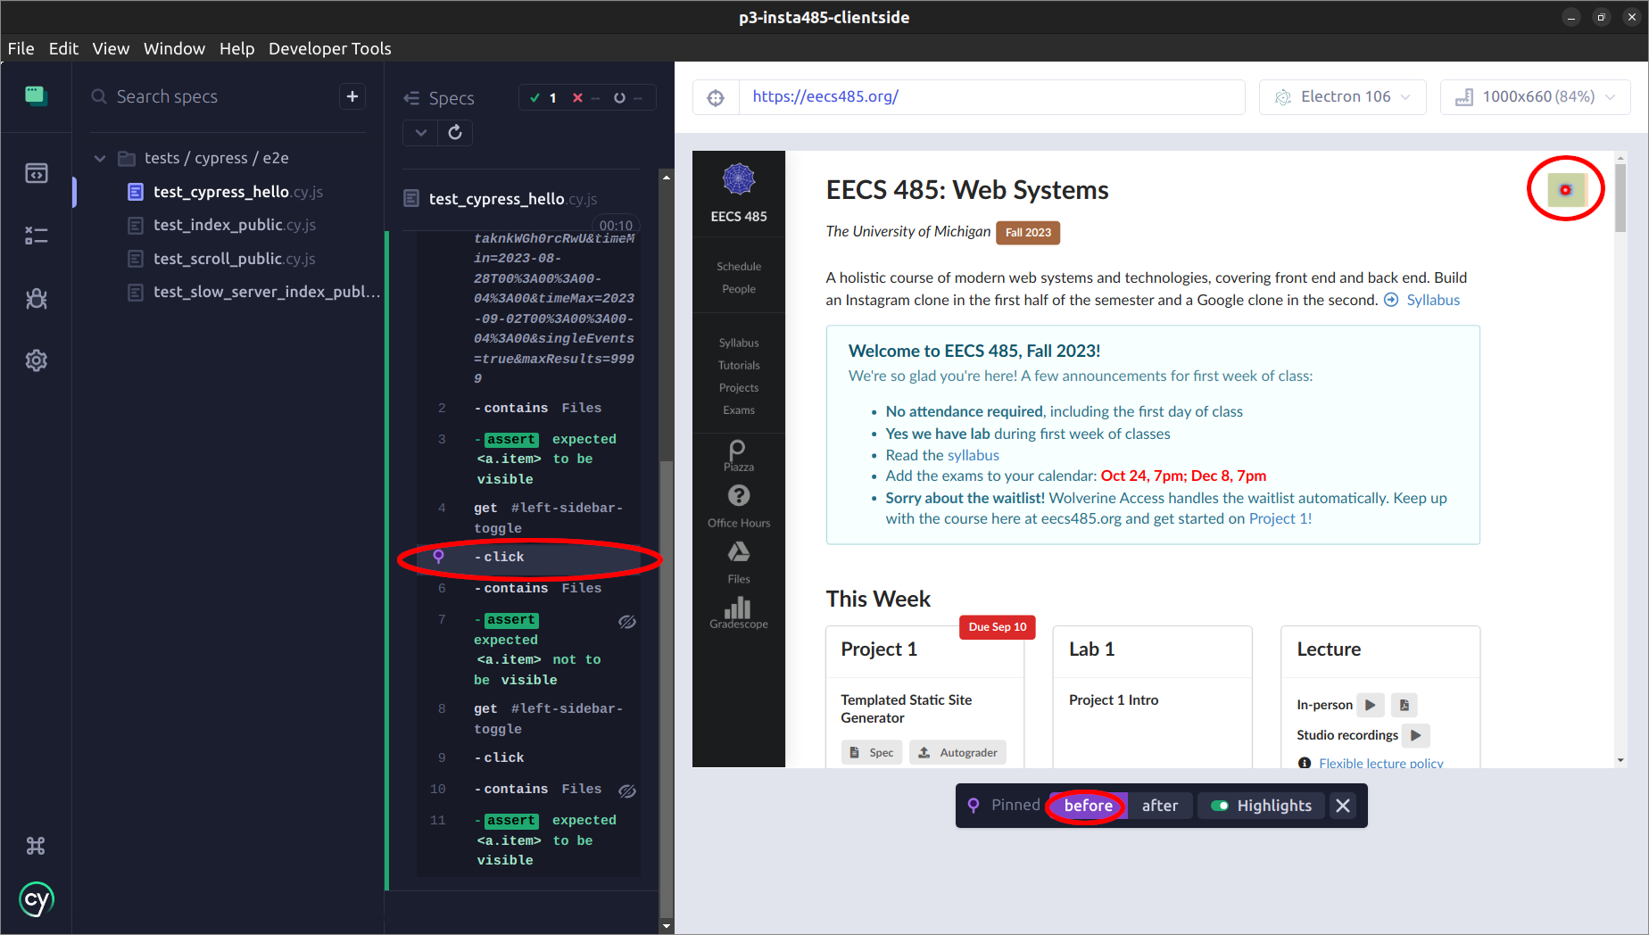Open the Window menu
Image resolution: width=1649 pixels, height=935 pixels.
174,48
